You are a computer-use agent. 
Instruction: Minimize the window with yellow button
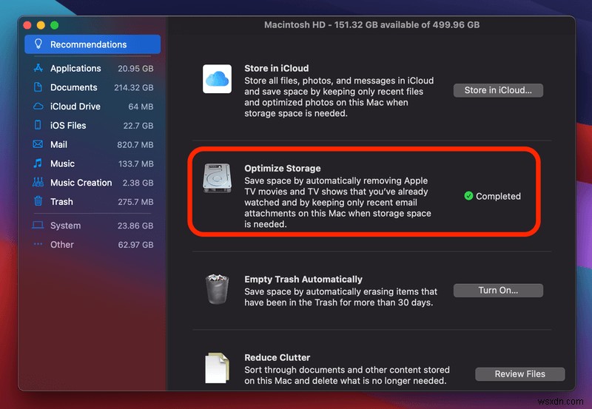(41, 25)
